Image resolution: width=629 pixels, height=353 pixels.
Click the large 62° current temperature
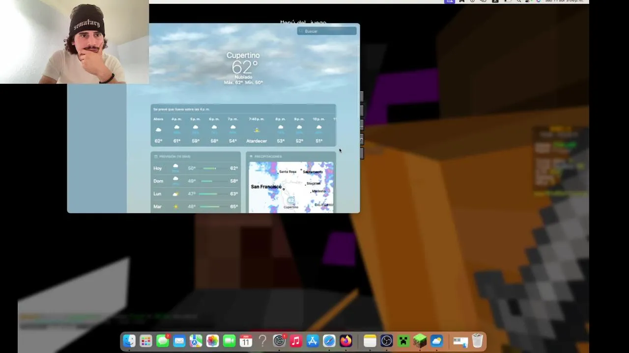coord(244,67)
